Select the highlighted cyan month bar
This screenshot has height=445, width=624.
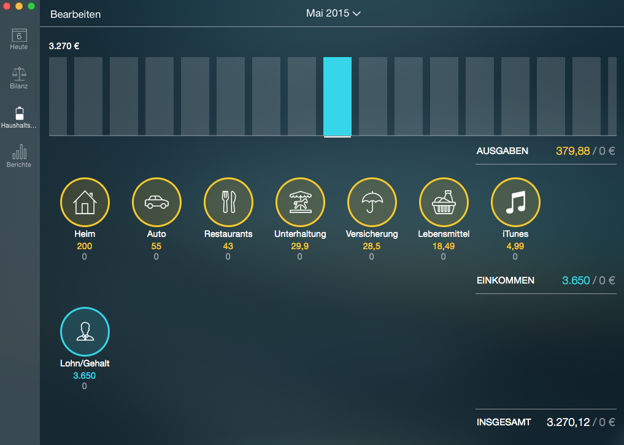(x=337, y=96)
